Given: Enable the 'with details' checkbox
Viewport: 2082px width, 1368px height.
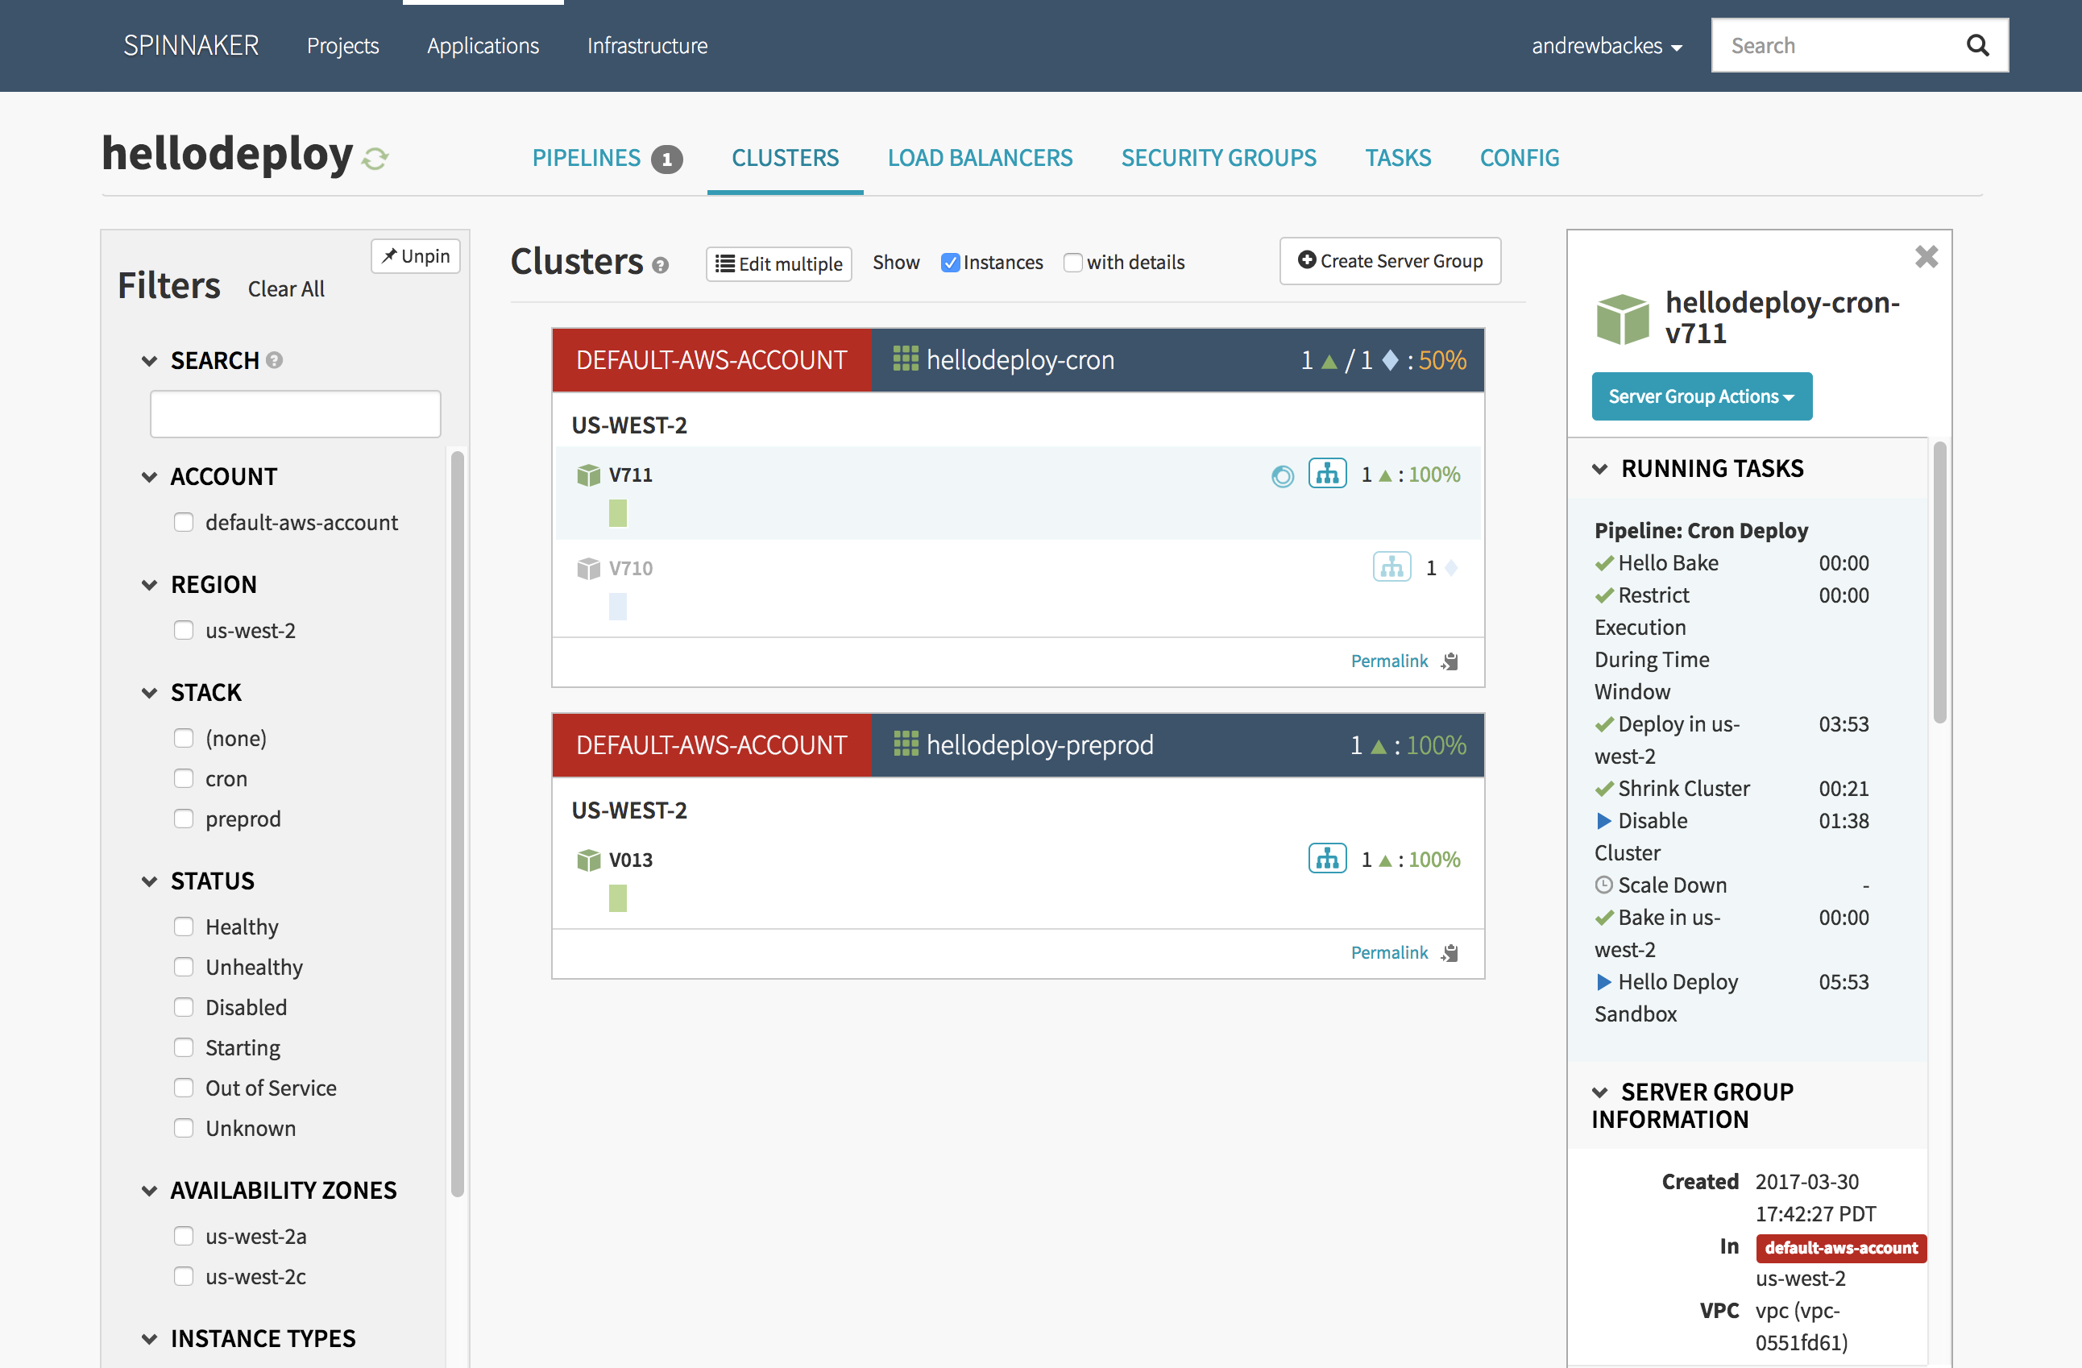Looking at the screenshot, I should pyautogui.click(x=1072, y=263).
